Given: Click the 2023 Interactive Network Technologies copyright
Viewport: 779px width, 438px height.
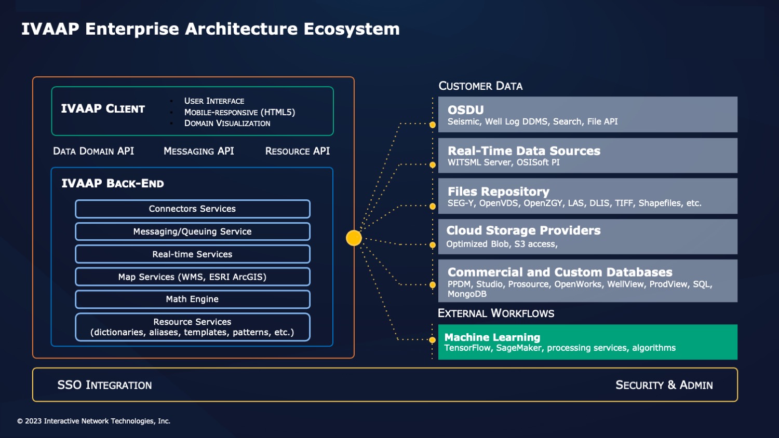Looking at the screenshot, I should coord(93,421).
